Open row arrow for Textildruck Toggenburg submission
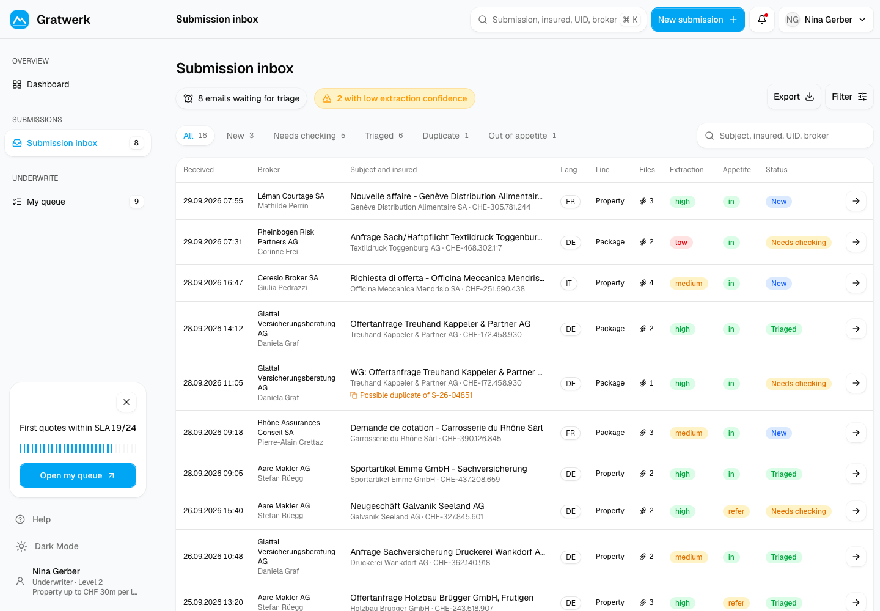This screenshot has height=611, width=880. click(856, 242)
